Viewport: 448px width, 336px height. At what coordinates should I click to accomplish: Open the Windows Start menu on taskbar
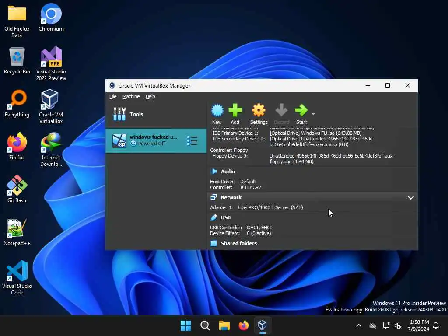click(185, 325)
